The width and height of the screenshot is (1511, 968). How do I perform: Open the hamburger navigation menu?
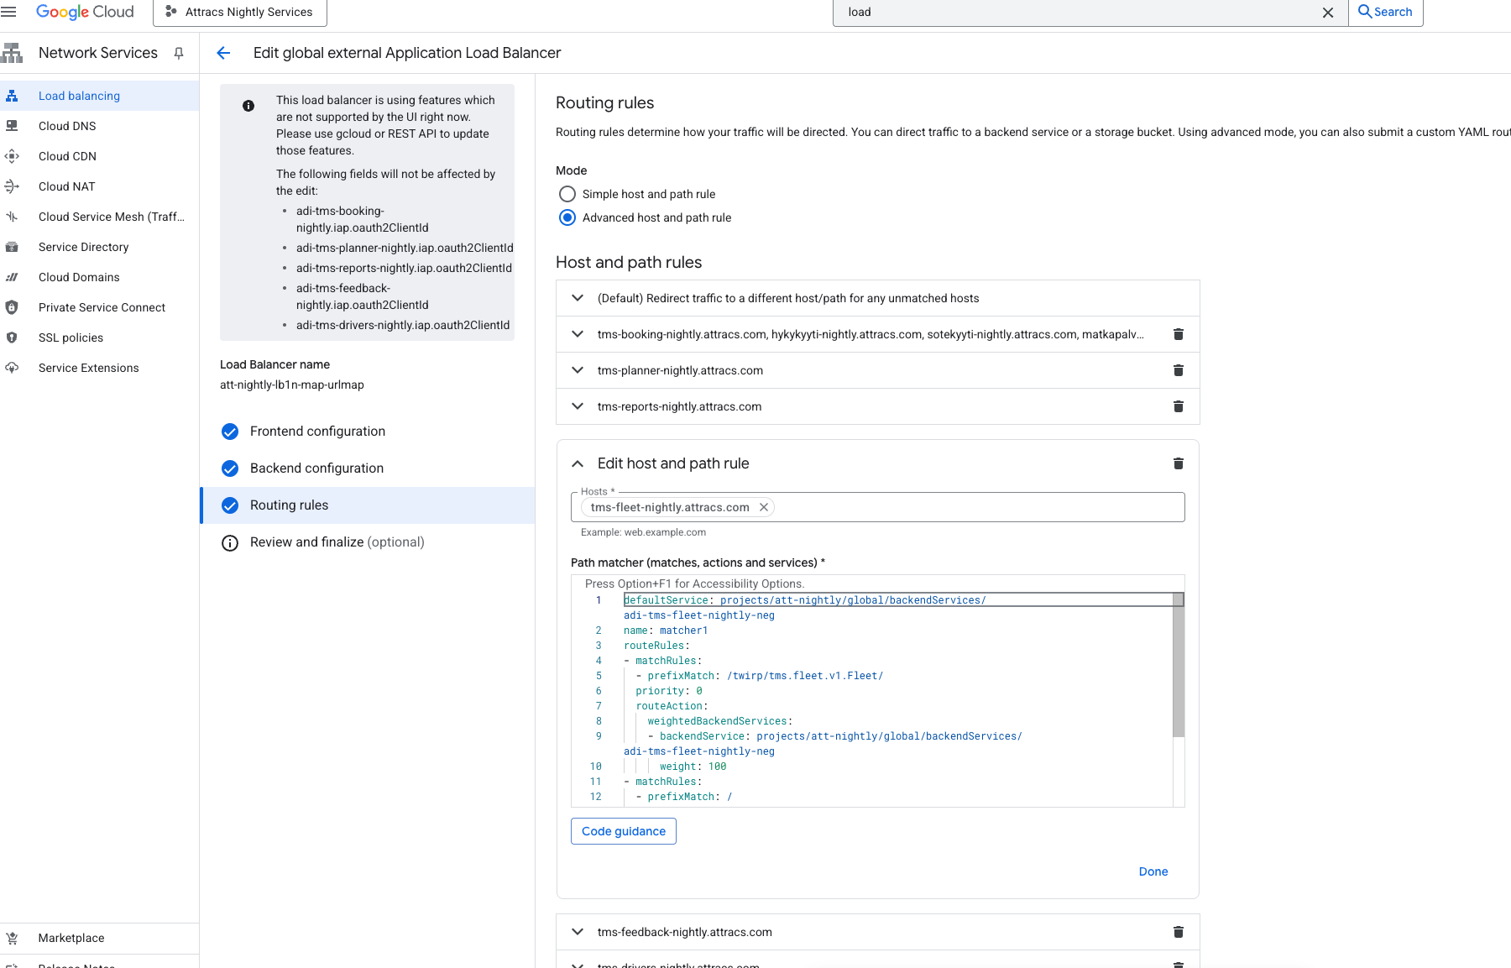click(8, 12)
